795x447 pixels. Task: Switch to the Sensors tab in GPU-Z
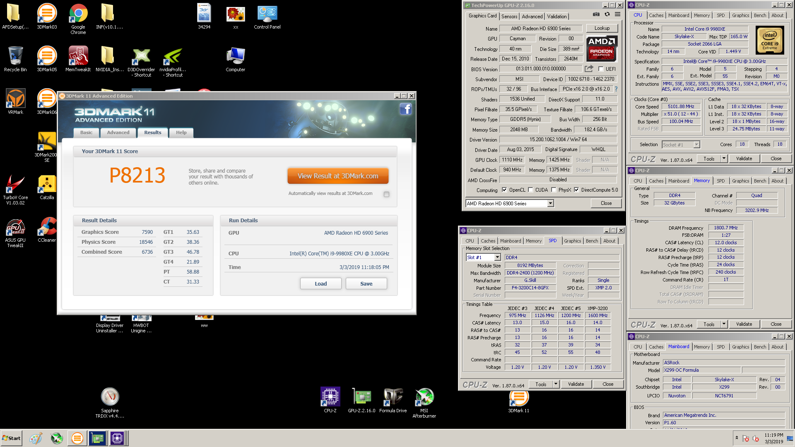509,17
